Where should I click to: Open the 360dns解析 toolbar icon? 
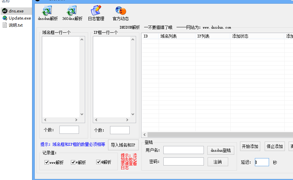tap(72, 13)
